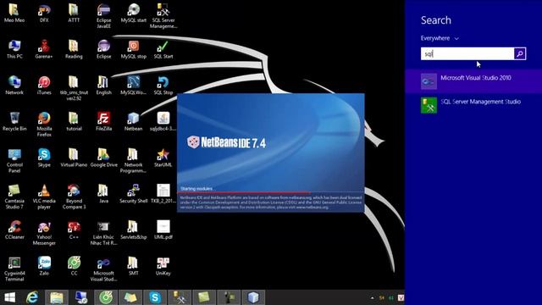Launch Netbean desktop shortcut
This screenshot has width=542, height=305.
134,121
